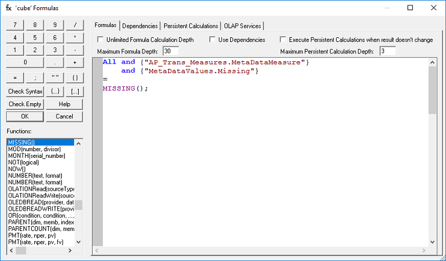
Task: Click the Maximum Persistent Calculation Depth field
Action: tap(388, 52)
